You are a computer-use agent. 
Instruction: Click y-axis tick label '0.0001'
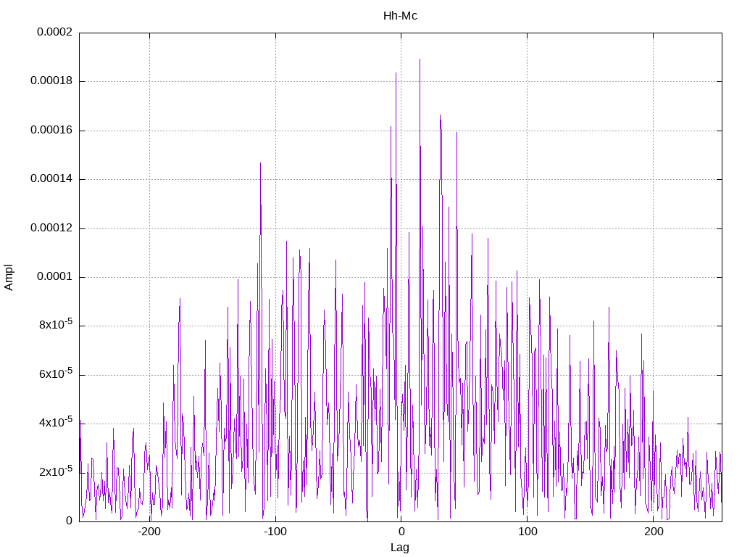pos(55,276)
